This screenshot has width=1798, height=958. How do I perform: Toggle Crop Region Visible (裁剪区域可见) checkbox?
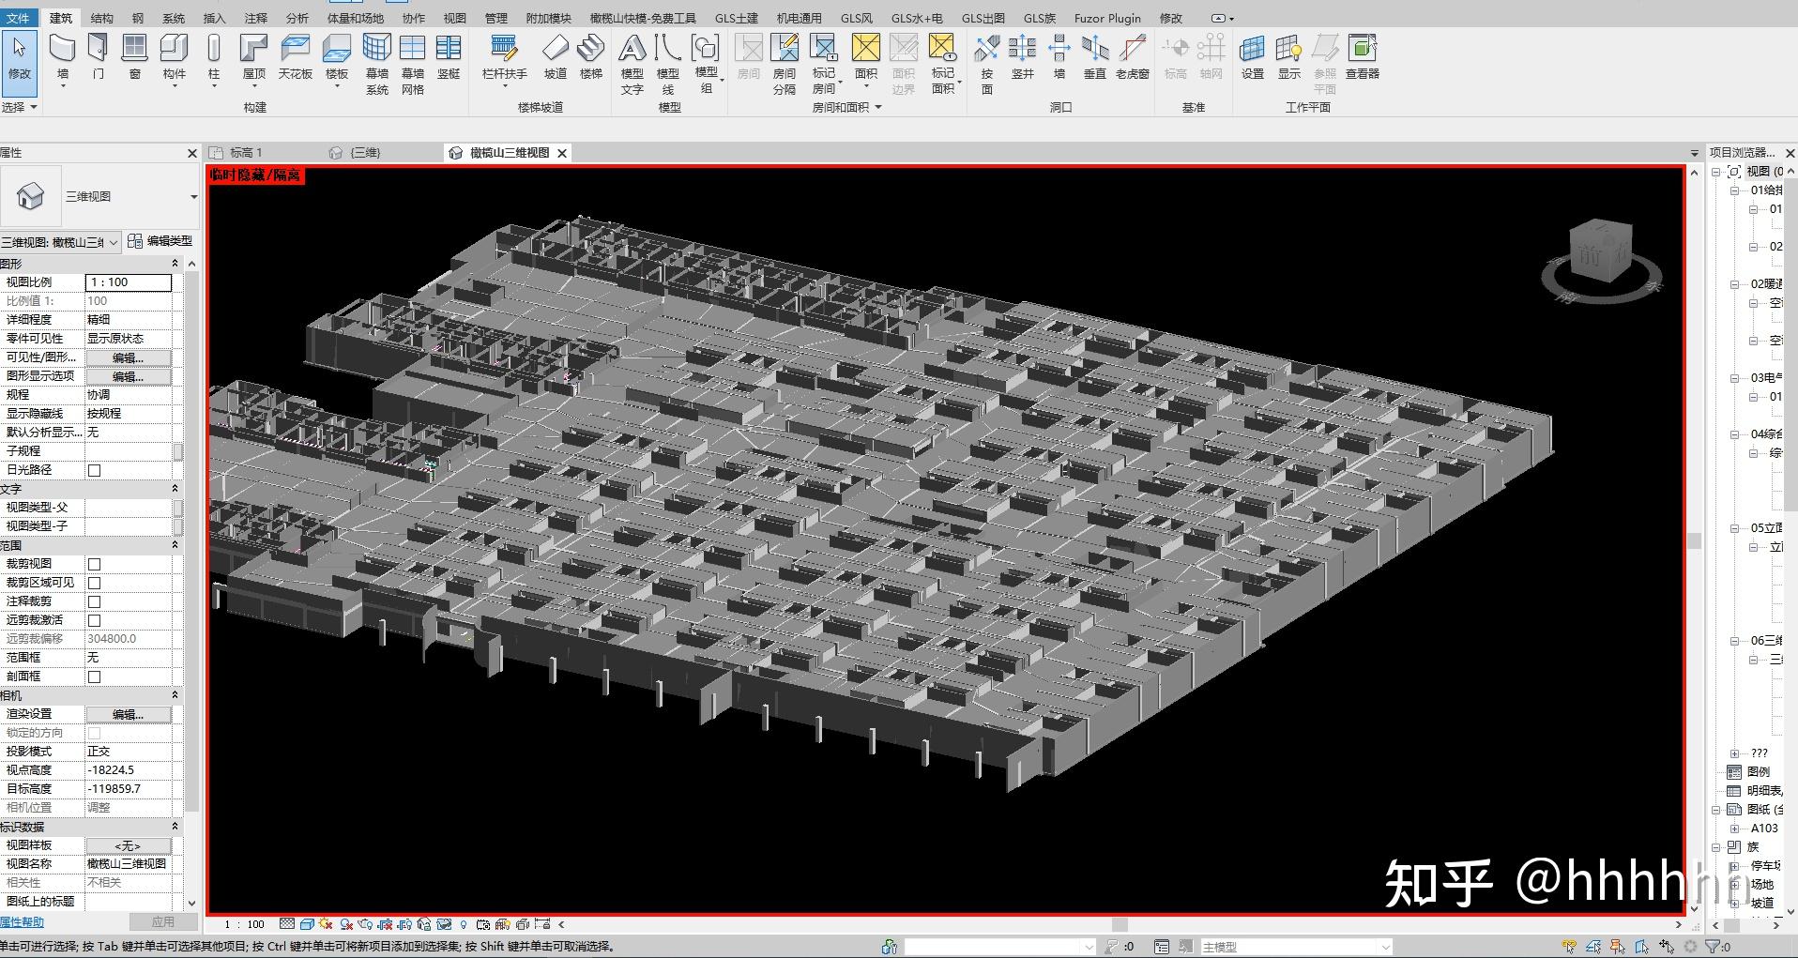tap(94, 583)
